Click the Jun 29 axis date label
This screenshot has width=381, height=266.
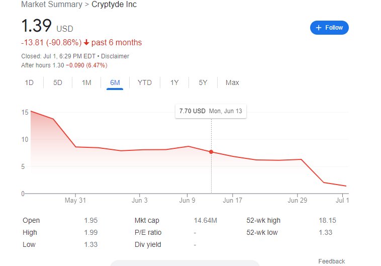pyautogui.click(x=298, y=200)
